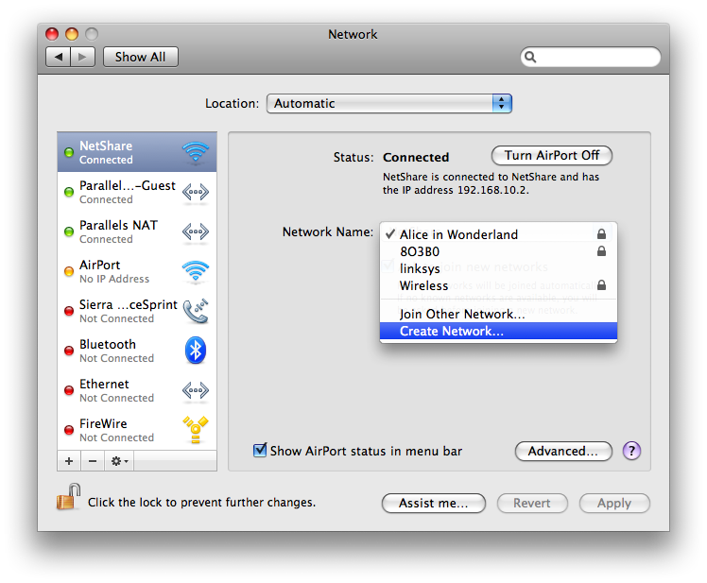Screen dimensions: 707x583
Task: Select FireWire service in list
Action: [x=137, y=430]
